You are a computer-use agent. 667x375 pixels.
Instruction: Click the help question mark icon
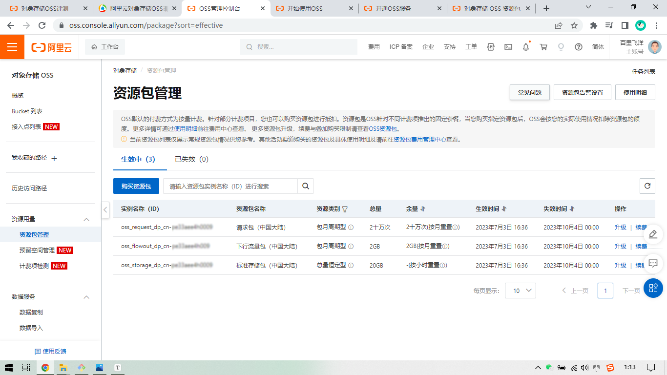[x=579, y=47]
